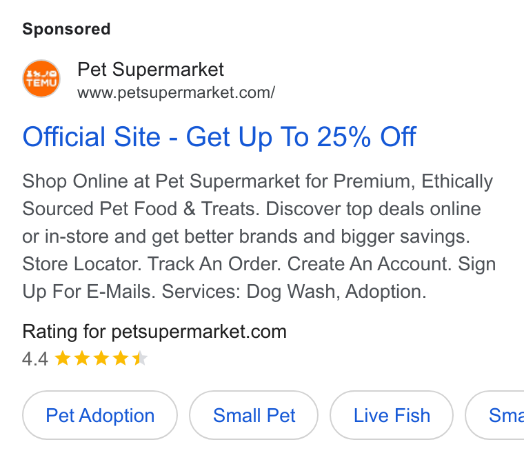Screen dimensions: 524x462
Task: Open the www.petsupermarket.com URL
Action: [176, 92]
